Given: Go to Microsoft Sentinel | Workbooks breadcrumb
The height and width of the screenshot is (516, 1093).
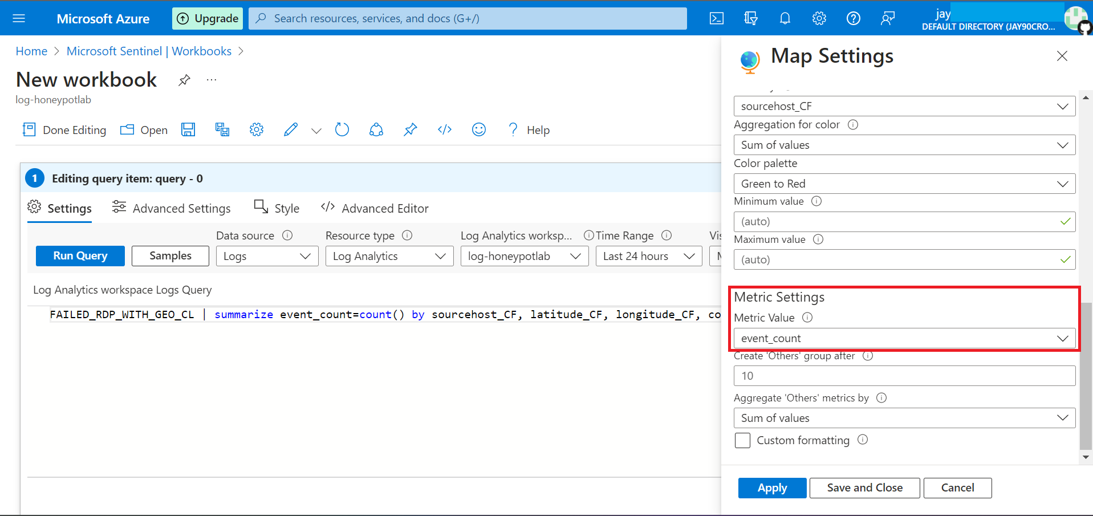Looking at the screenshot, I should point(149,51).
